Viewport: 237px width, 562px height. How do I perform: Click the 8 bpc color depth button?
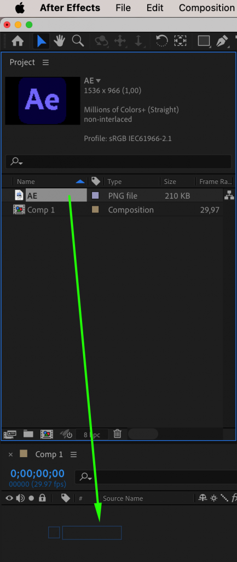tap(92, 435)
